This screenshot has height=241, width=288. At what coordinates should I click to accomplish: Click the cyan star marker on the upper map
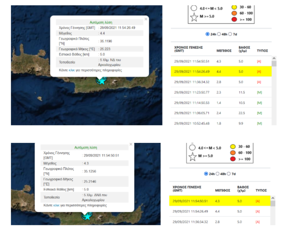click(x=101, y=80)
